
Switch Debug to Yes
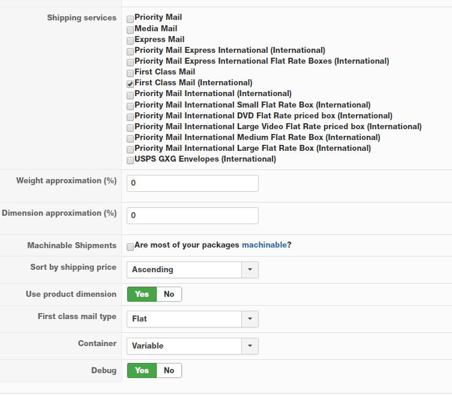(x=142, y=370)
